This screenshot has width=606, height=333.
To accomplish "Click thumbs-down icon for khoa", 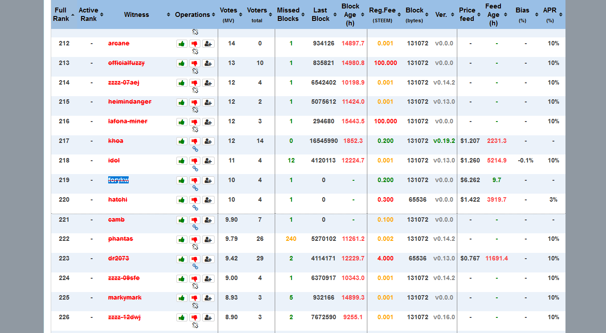I will click(x=195, y=141).
